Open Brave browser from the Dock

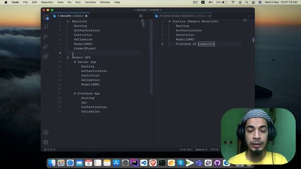[x=153, y=163]
